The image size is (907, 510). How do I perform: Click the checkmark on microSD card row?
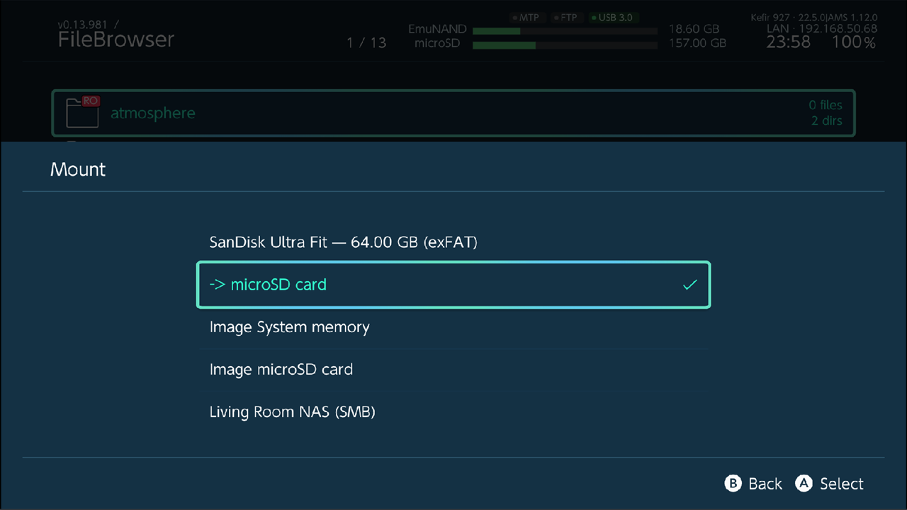pos(689,285)
